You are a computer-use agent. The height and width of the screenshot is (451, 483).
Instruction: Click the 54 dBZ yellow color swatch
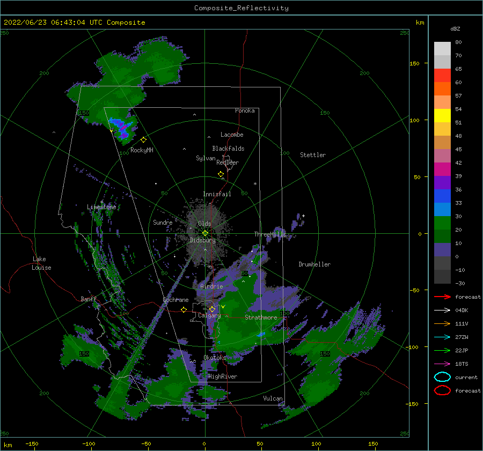pos(442,115)
